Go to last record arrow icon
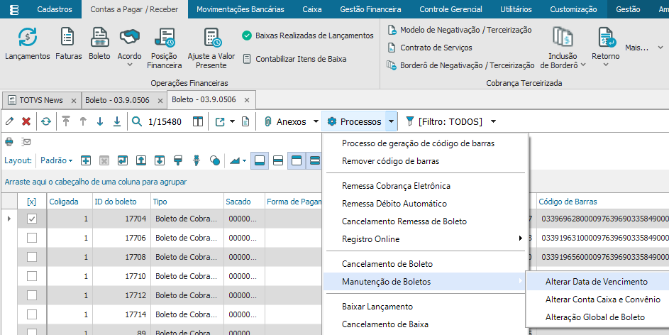Screen dimensions: 669x335 pyautogui.click(x=116, y=121)
